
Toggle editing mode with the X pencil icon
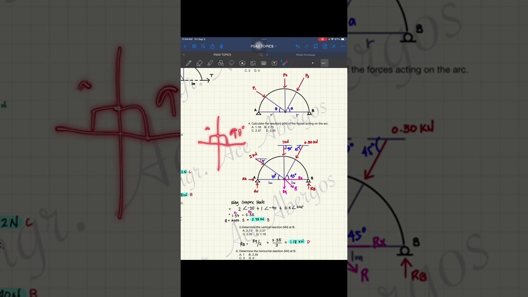(x=334, y=46)
